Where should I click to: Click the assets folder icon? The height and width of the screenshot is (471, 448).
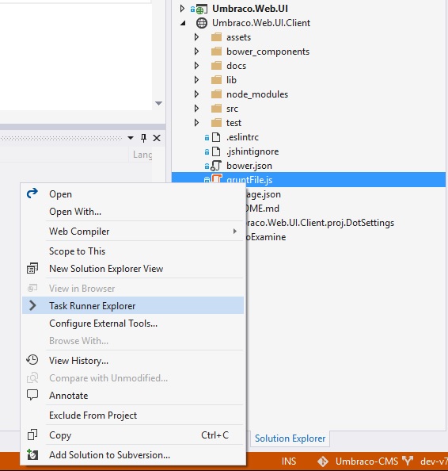[216, 37]
